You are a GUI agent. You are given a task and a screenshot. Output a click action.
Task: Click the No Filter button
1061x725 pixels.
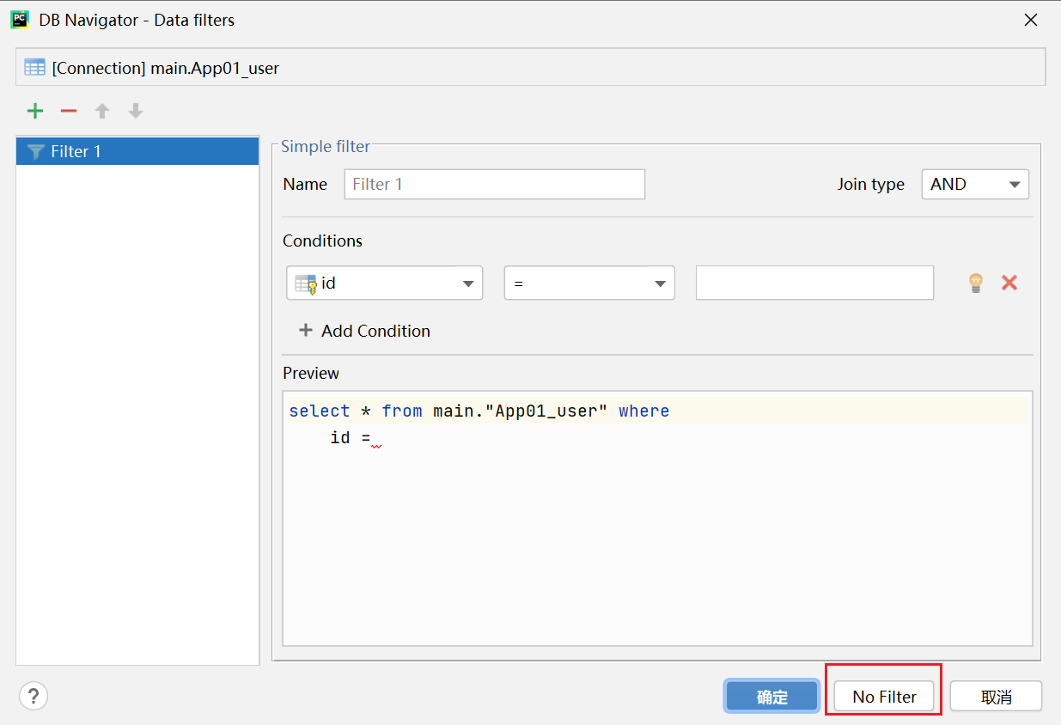[884, 697]
